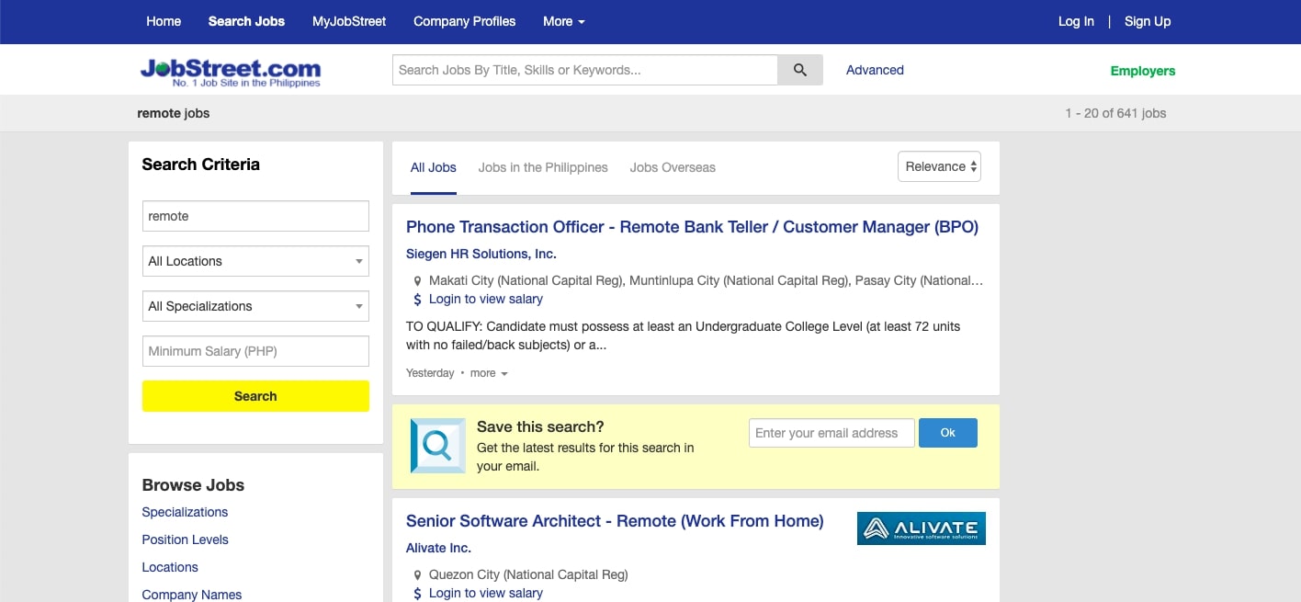Open Company Profiles in navigation bar
This screenshot has height=602, width=1301.
pos(464,21)
